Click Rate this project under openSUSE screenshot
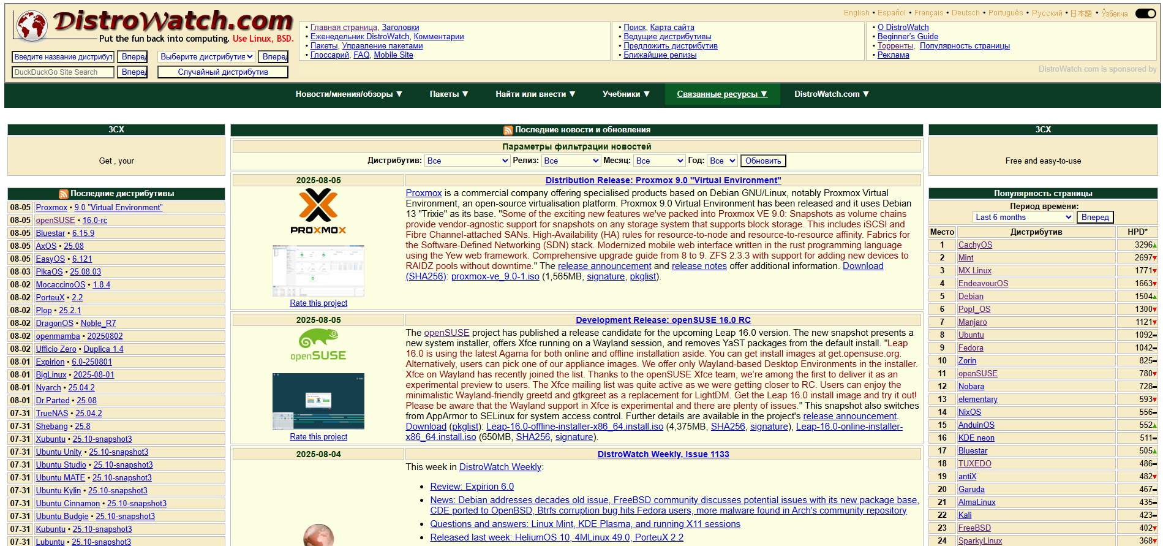1163x546 pixels. tap(318, 436)
